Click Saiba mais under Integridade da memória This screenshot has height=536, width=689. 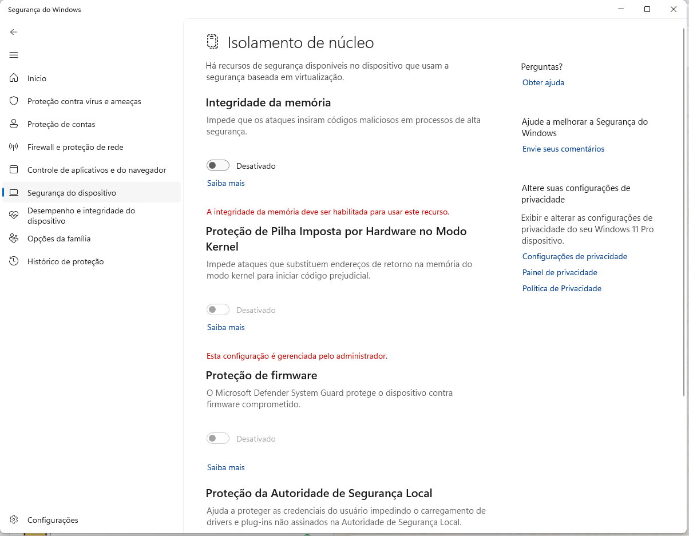(x=226, y=183)
